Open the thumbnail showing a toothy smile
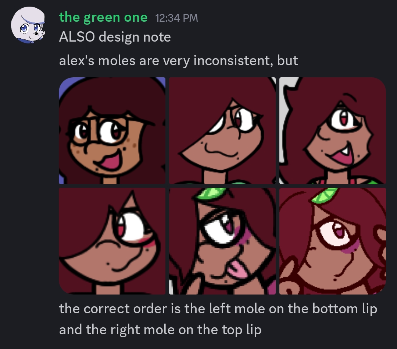Image resolution: width=397 pixels, height=349 pixels. pos(333,131)
